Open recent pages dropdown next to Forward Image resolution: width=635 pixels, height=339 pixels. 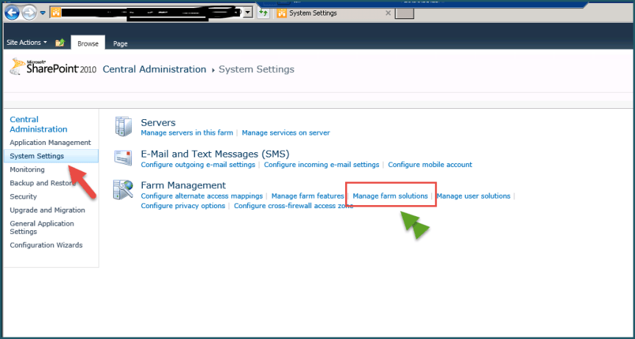click(42, 13)
